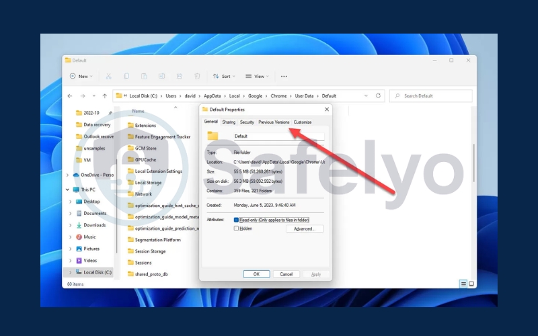Image resolution: width=538 pixels, height=336 pixels.
Task: Toggle the Hidden attribute checkbox
Action: tap(236, 228)
